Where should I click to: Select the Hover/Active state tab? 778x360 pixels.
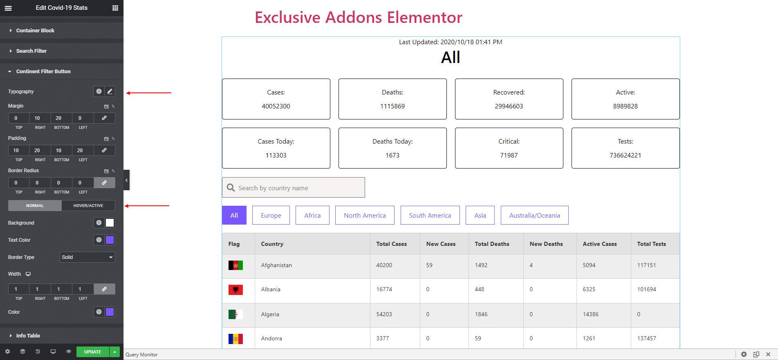(x=88, y=206)
